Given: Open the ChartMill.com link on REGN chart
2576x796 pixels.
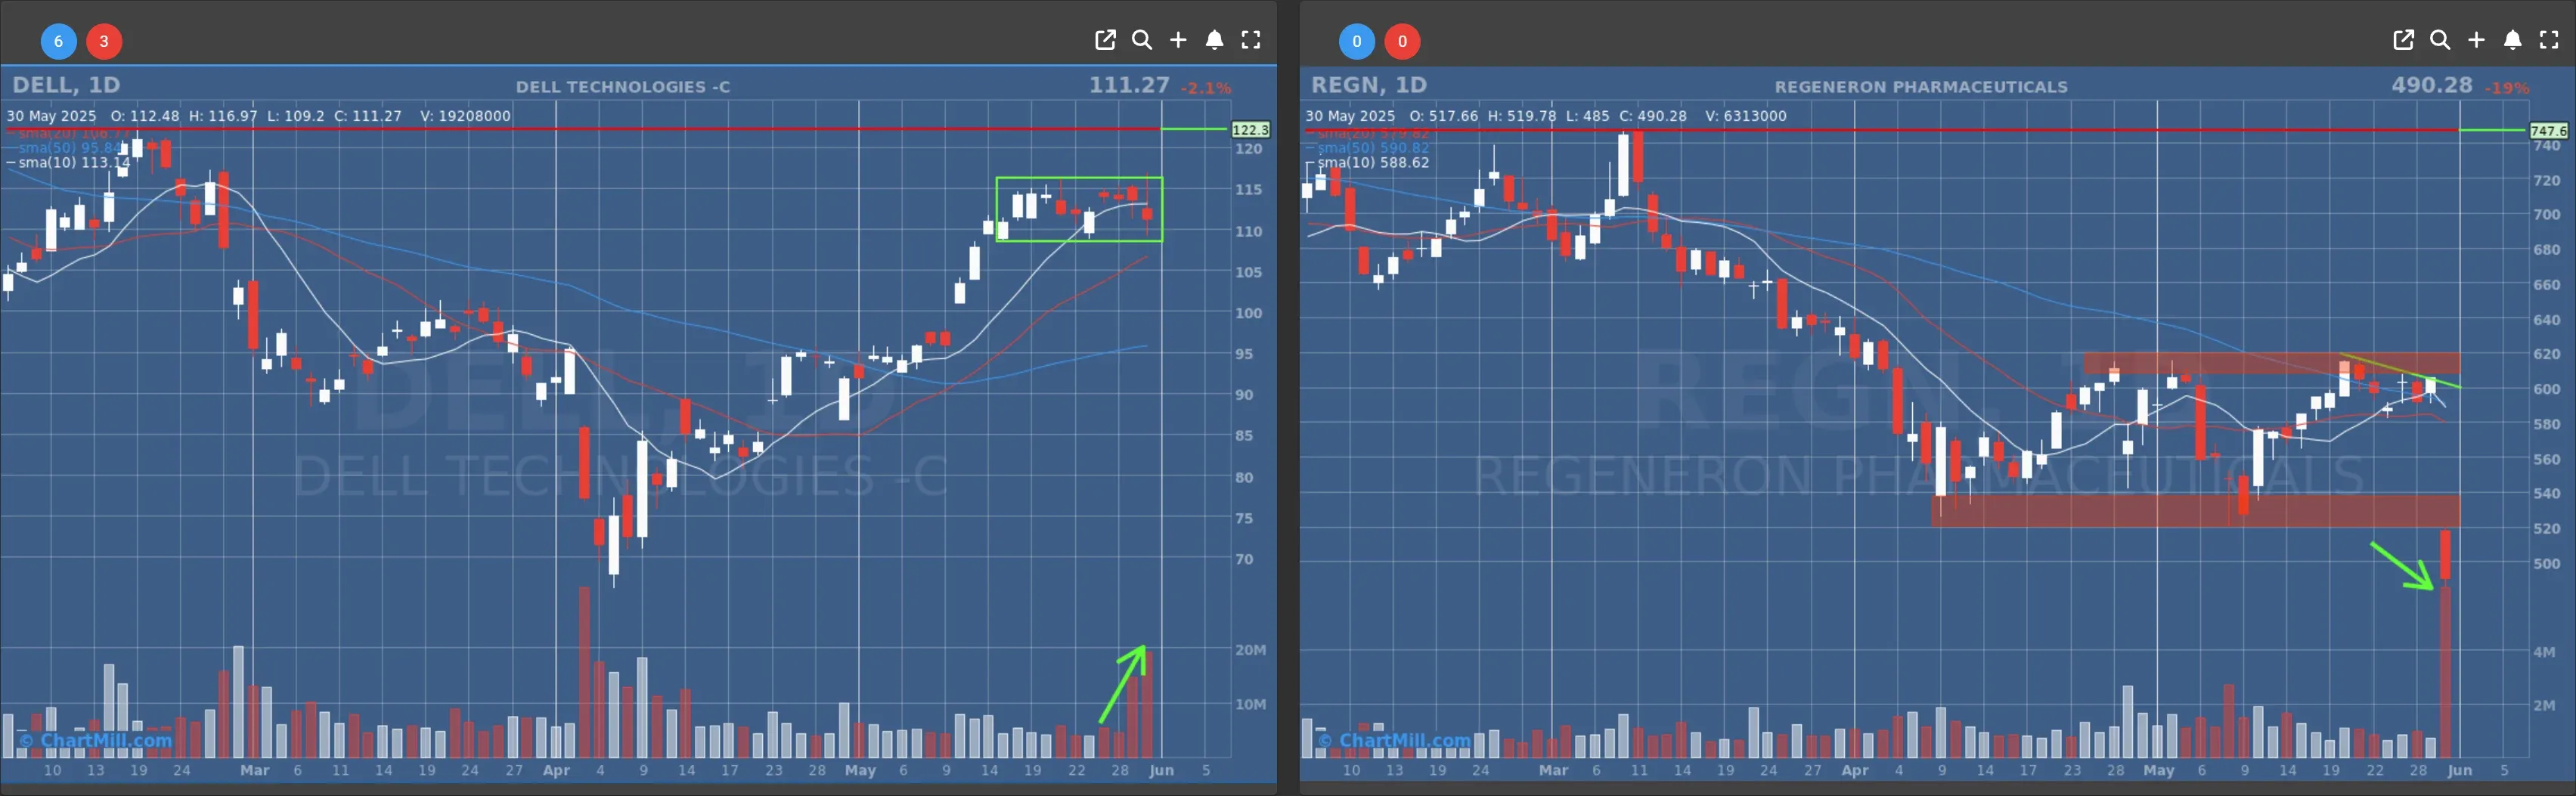Looking at the screenshot, I should 1394,740.
